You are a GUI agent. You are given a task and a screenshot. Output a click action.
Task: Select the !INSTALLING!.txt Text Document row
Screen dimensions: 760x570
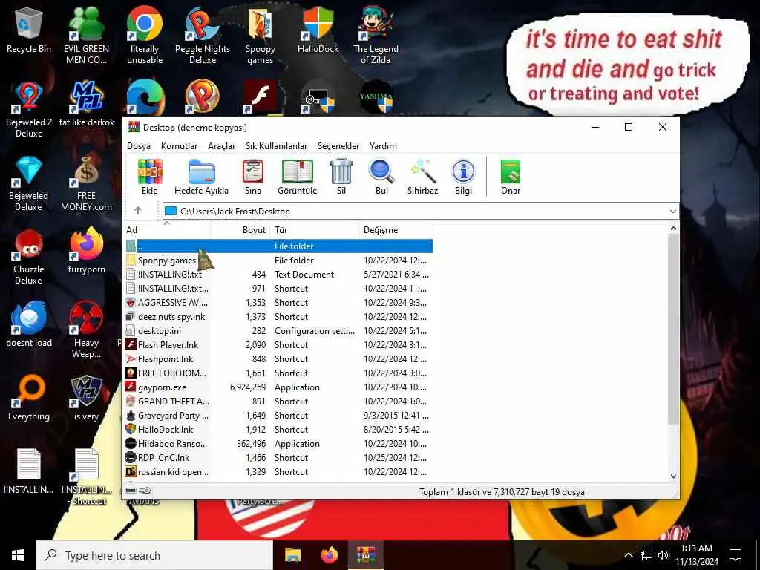tap(278, 275)
